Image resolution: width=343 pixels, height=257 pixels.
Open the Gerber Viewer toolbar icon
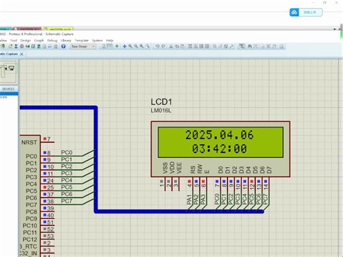pos(33,46)
